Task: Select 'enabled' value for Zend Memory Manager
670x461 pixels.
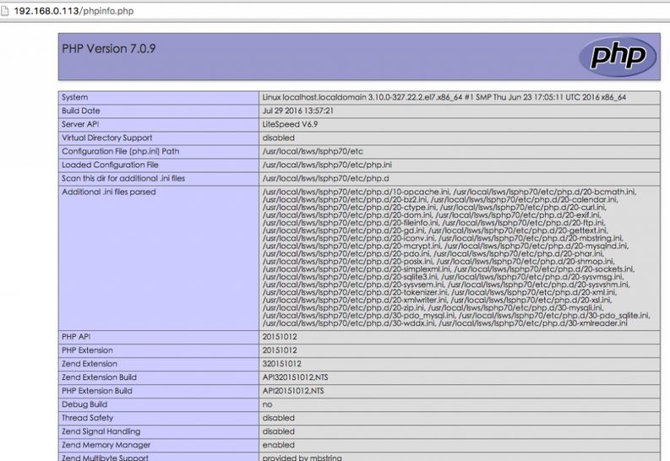Action: [279, 445]
